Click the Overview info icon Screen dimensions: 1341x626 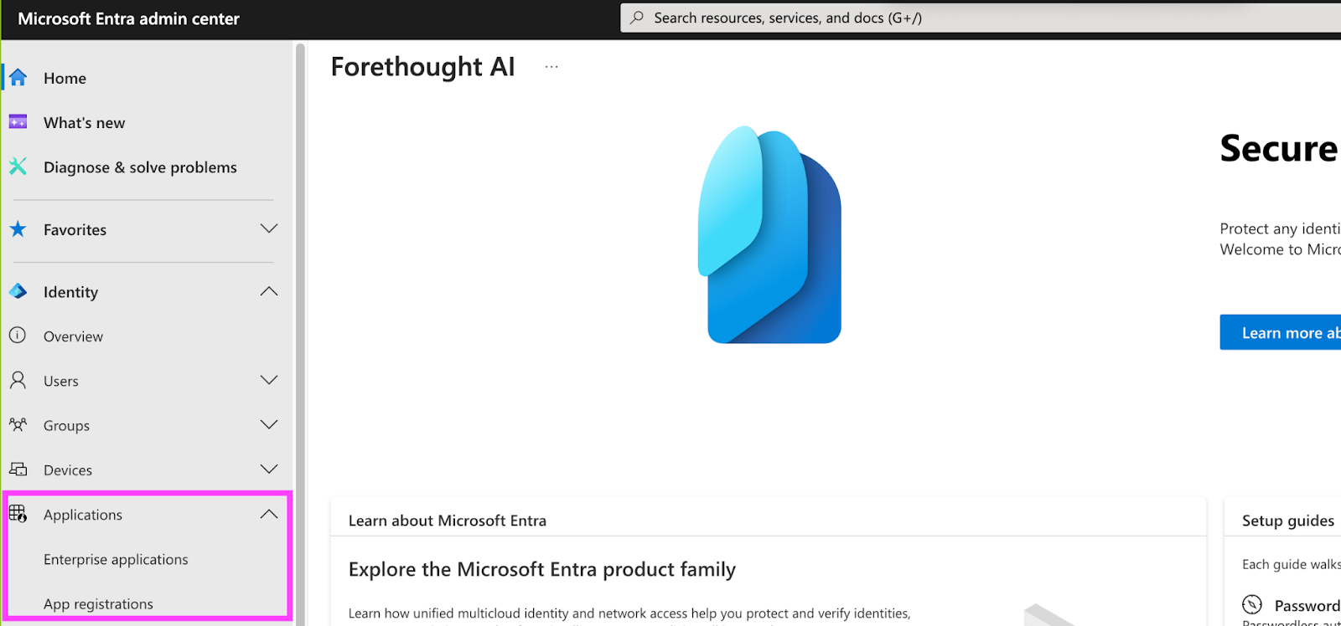18,336
